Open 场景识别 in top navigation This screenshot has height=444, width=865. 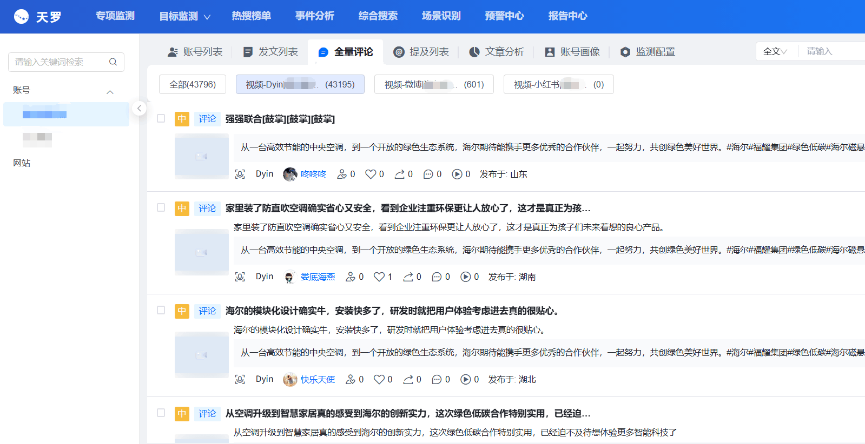coord(441,16)
